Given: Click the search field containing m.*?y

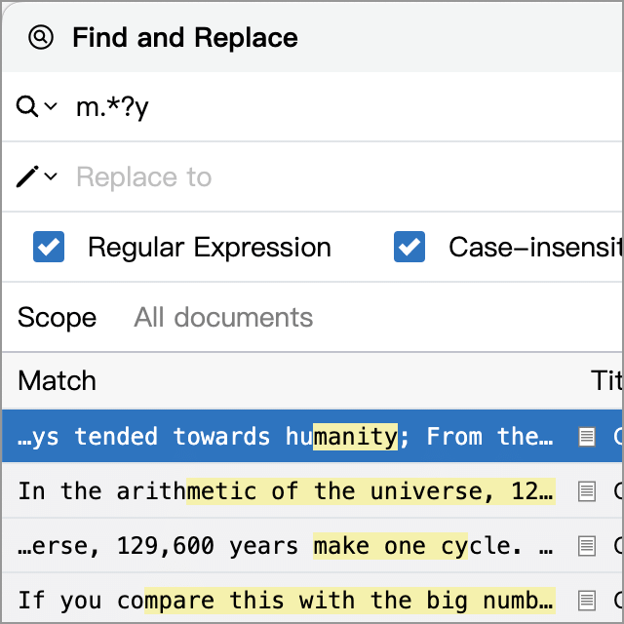Looking at the screenshot, I should 346,106.
